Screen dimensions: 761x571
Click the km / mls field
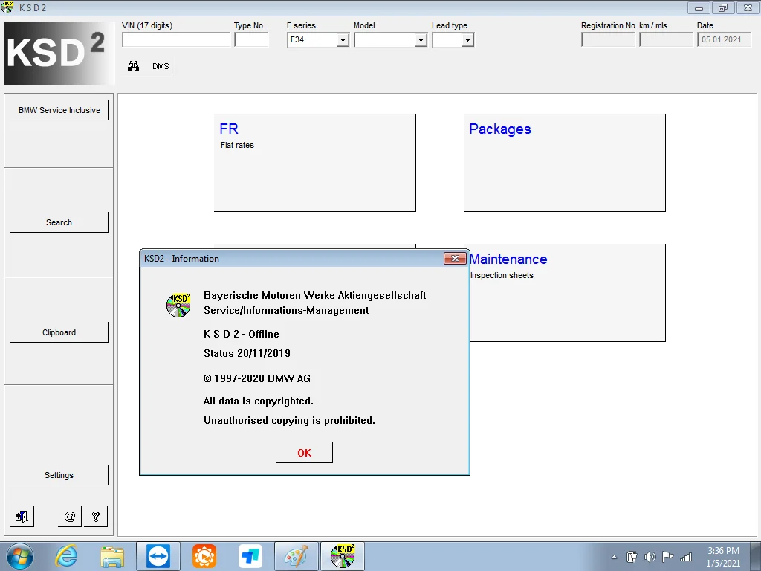pyautogui.click(x=667, y=40)
